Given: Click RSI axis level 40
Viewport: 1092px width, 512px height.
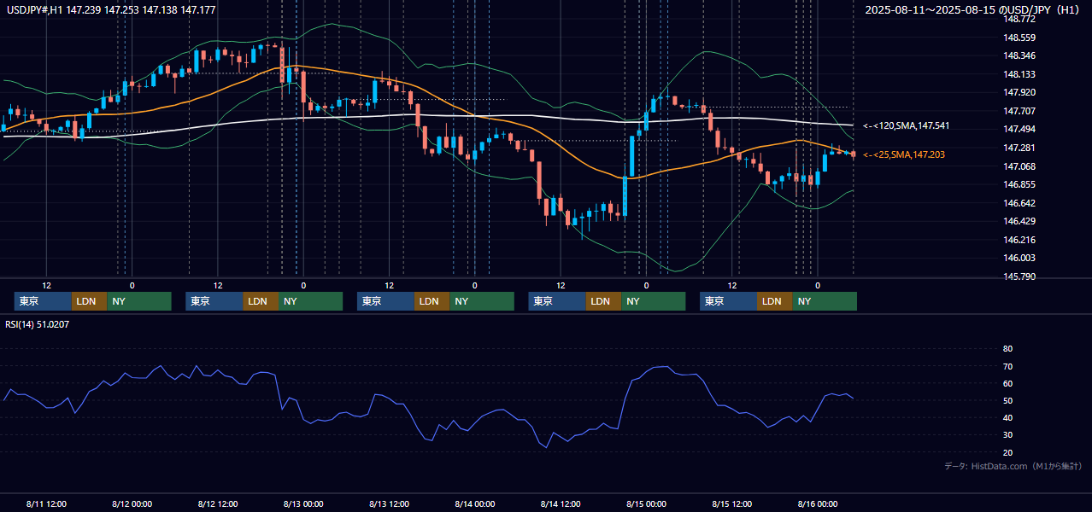Looking at the screenshot, I should tap(1007, 417).
